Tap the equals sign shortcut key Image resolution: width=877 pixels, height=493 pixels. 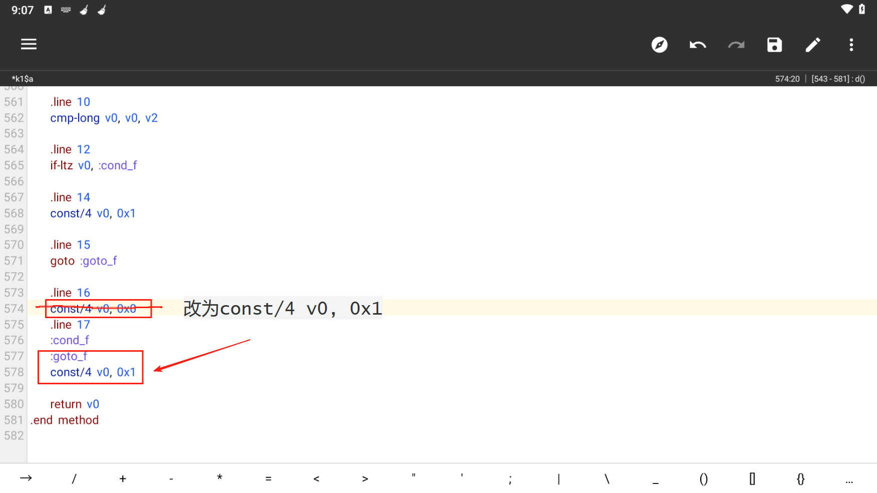(268, 479)
